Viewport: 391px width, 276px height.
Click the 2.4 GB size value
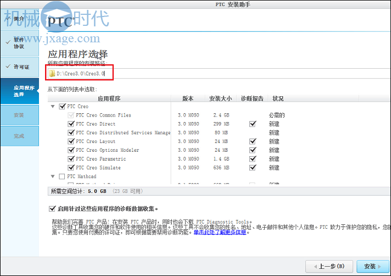point(221,115)
